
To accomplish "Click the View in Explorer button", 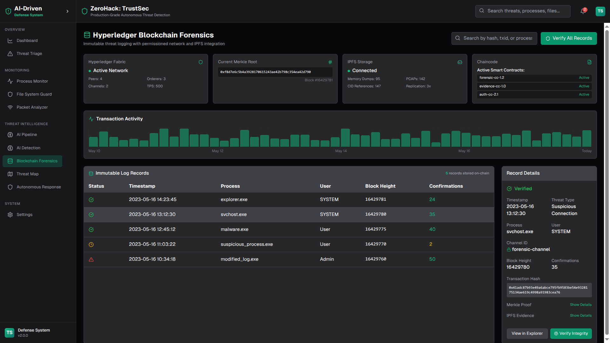I will [527, 333].
